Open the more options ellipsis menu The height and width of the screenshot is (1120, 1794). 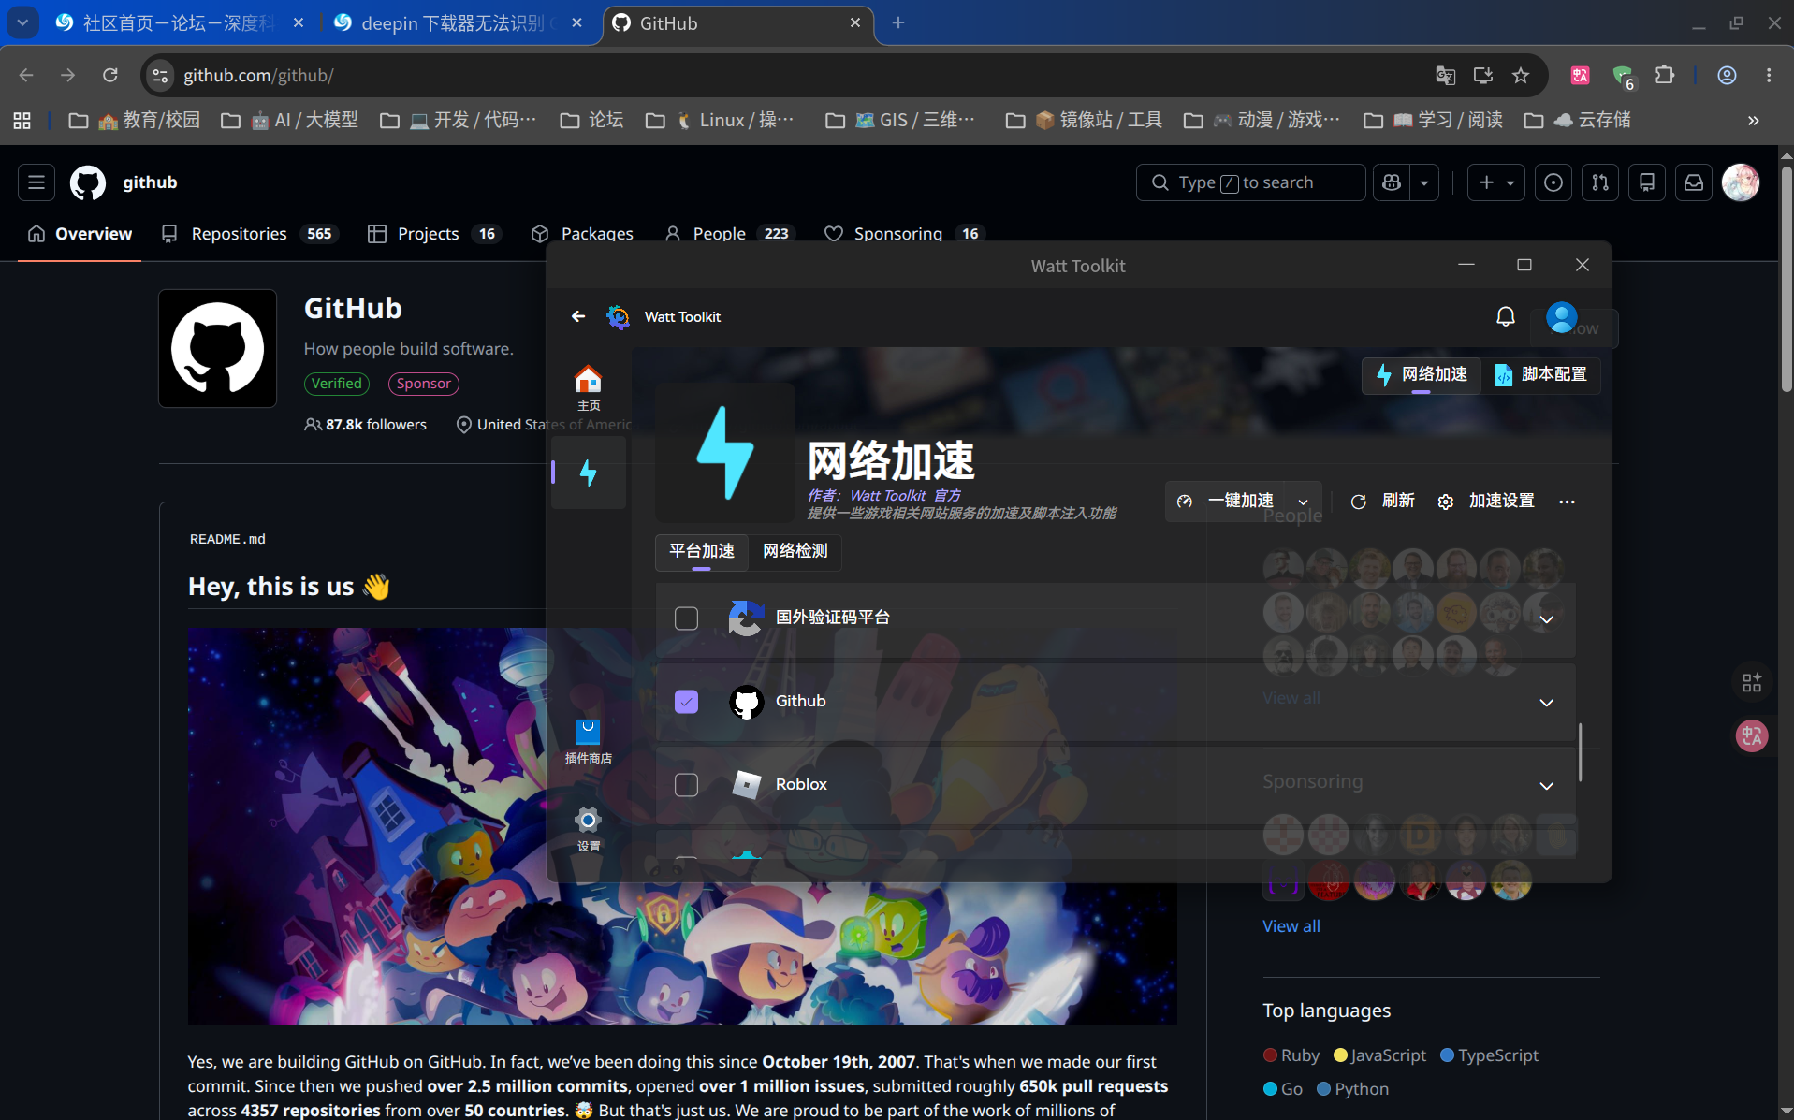tap(1567, 502)
